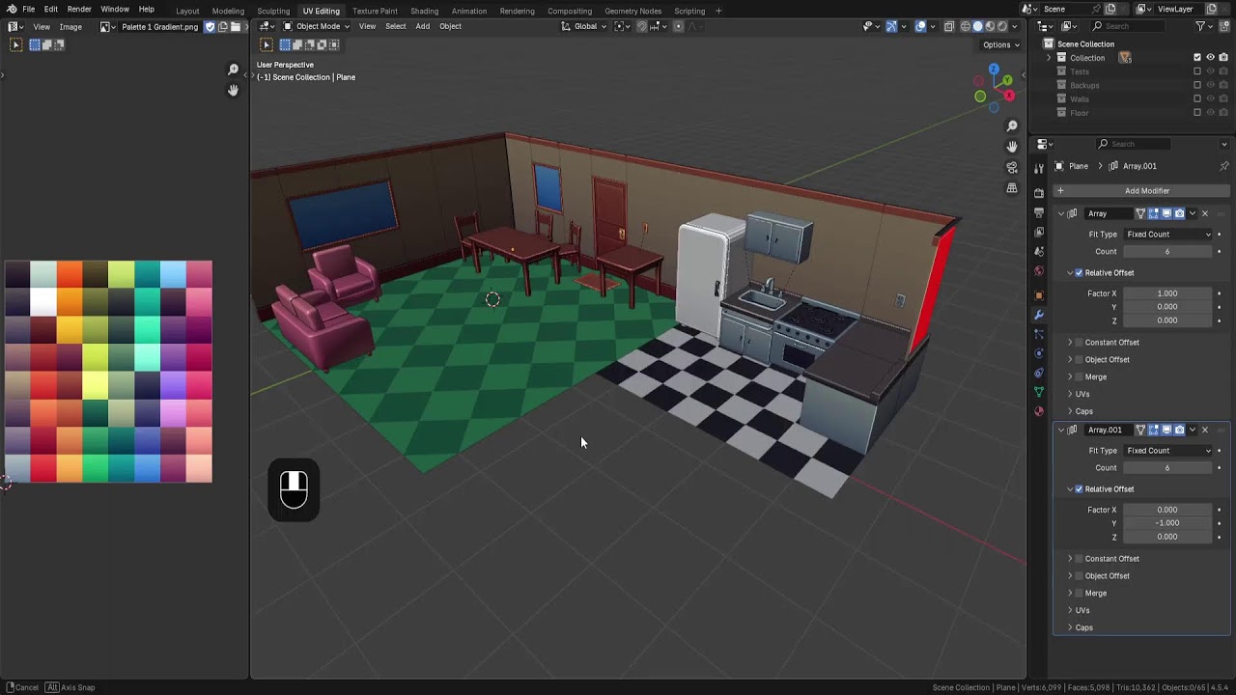Screen dimensions: 1236x695
Task: Uncheck Relative Offset on the Array modifier
Action: tap(1079, 273)
